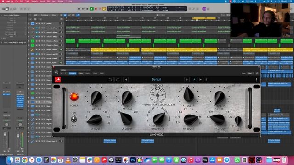Click the Library icon in control bar
Screen dimensions: 294x165
click(3, 9)
